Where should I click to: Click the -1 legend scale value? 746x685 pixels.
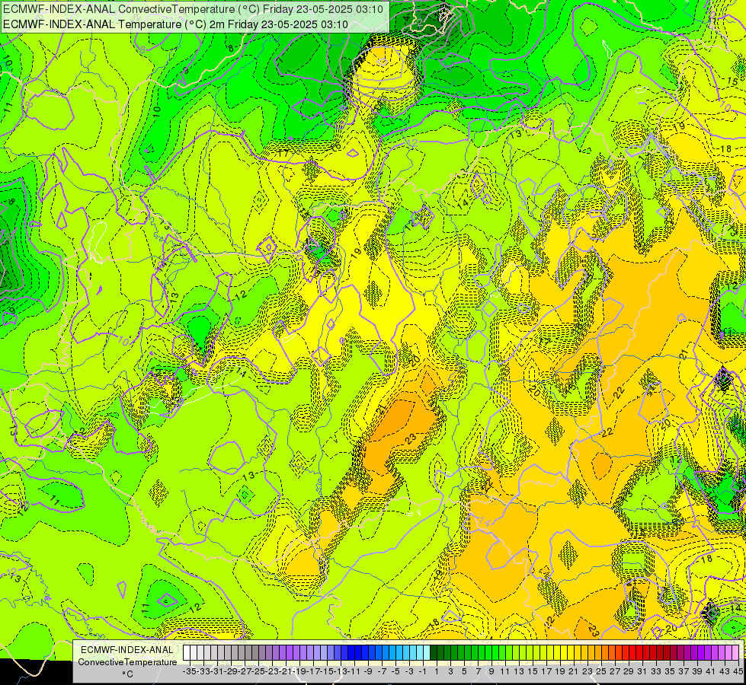click(422, 671)
